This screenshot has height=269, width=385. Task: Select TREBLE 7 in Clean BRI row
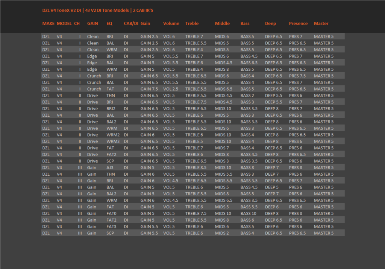pyautogui.click(x=194, y=36)
